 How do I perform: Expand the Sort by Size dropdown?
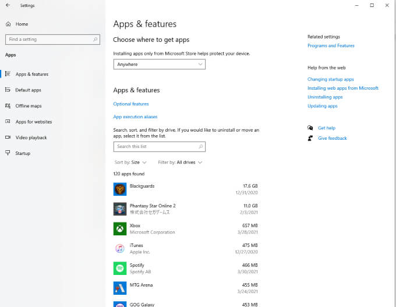(130, 162)
